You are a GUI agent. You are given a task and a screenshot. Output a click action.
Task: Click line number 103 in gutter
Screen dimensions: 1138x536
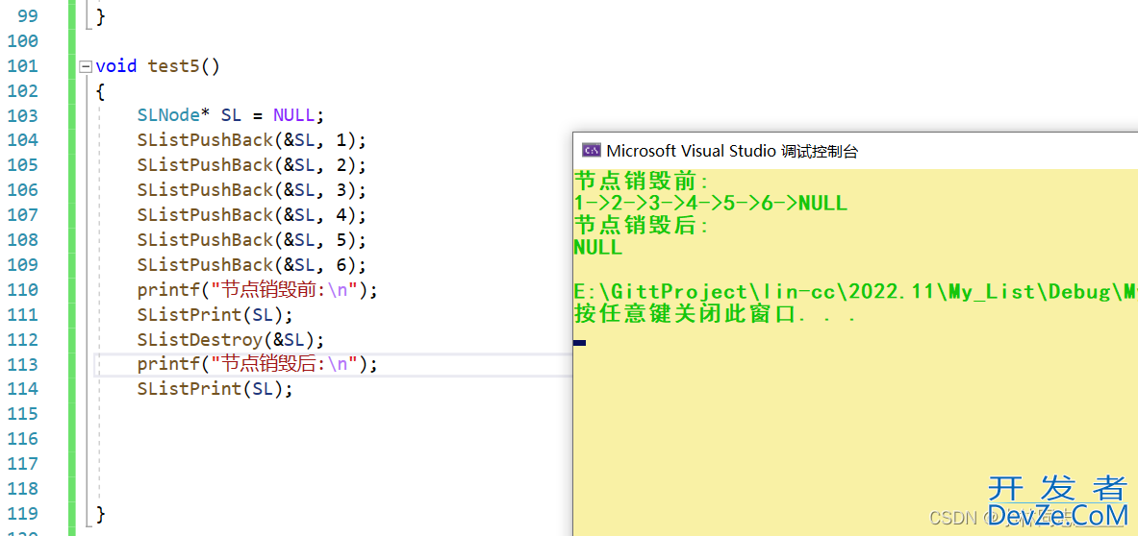22,116
